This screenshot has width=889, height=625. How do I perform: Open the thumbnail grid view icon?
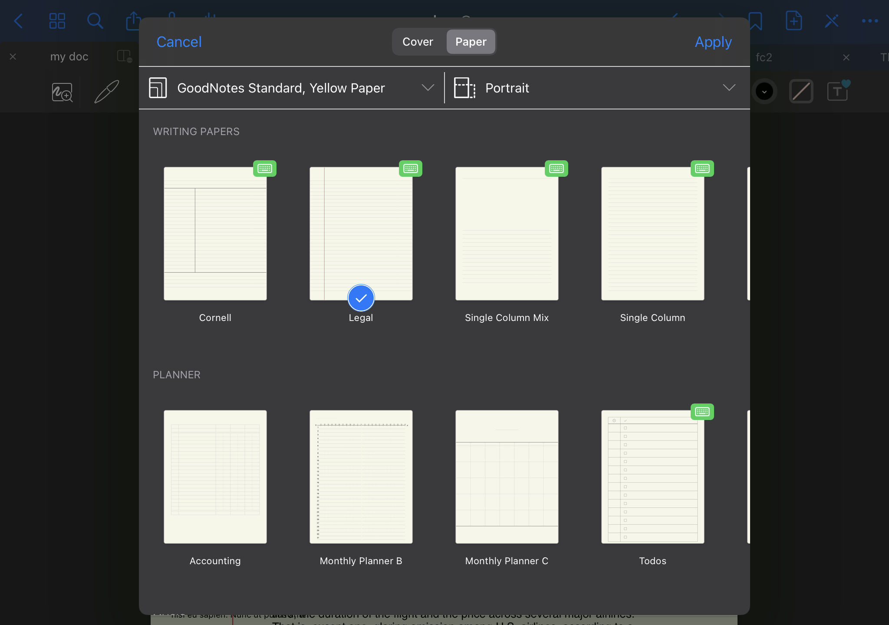[x=57, y=21]
